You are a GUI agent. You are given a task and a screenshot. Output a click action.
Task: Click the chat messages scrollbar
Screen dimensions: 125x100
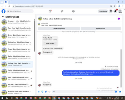pos(121,68)
